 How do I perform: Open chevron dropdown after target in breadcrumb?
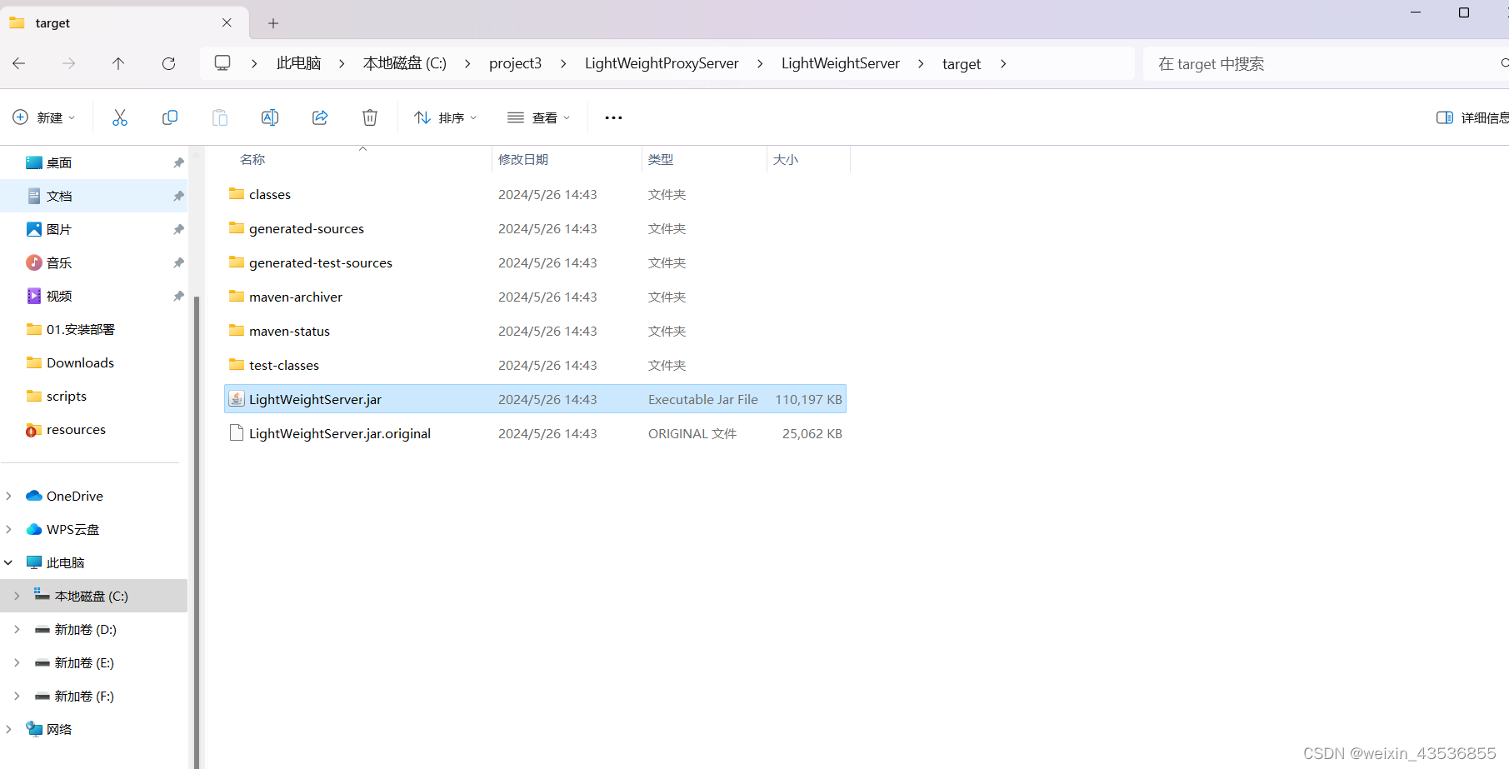pos(1003,63)
